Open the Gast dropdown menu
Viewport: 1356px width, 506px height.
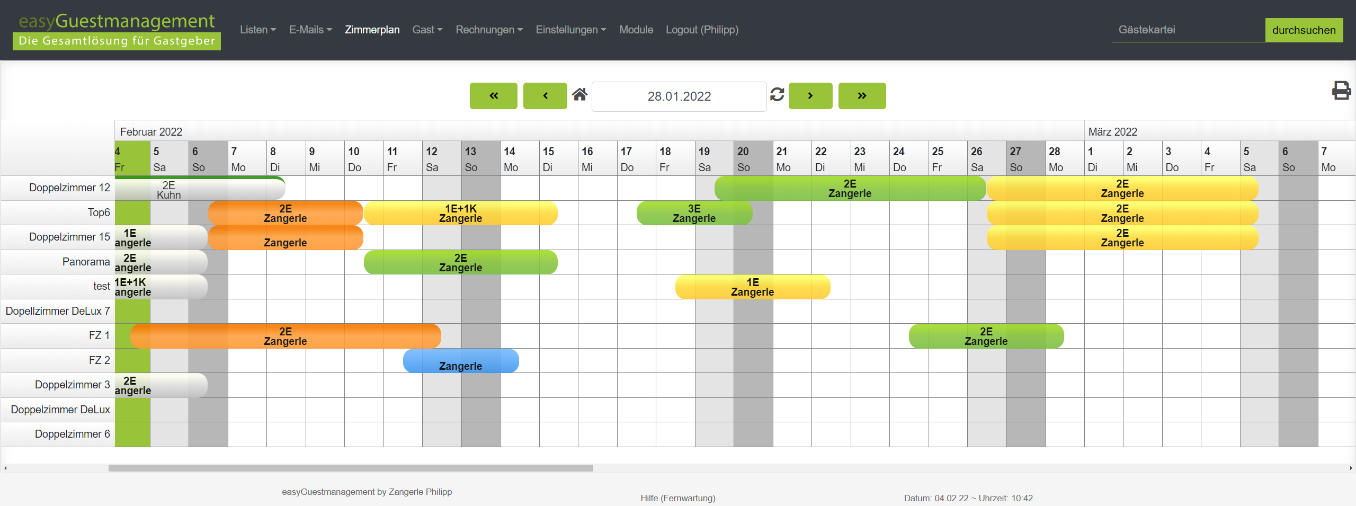pos(427,30)
